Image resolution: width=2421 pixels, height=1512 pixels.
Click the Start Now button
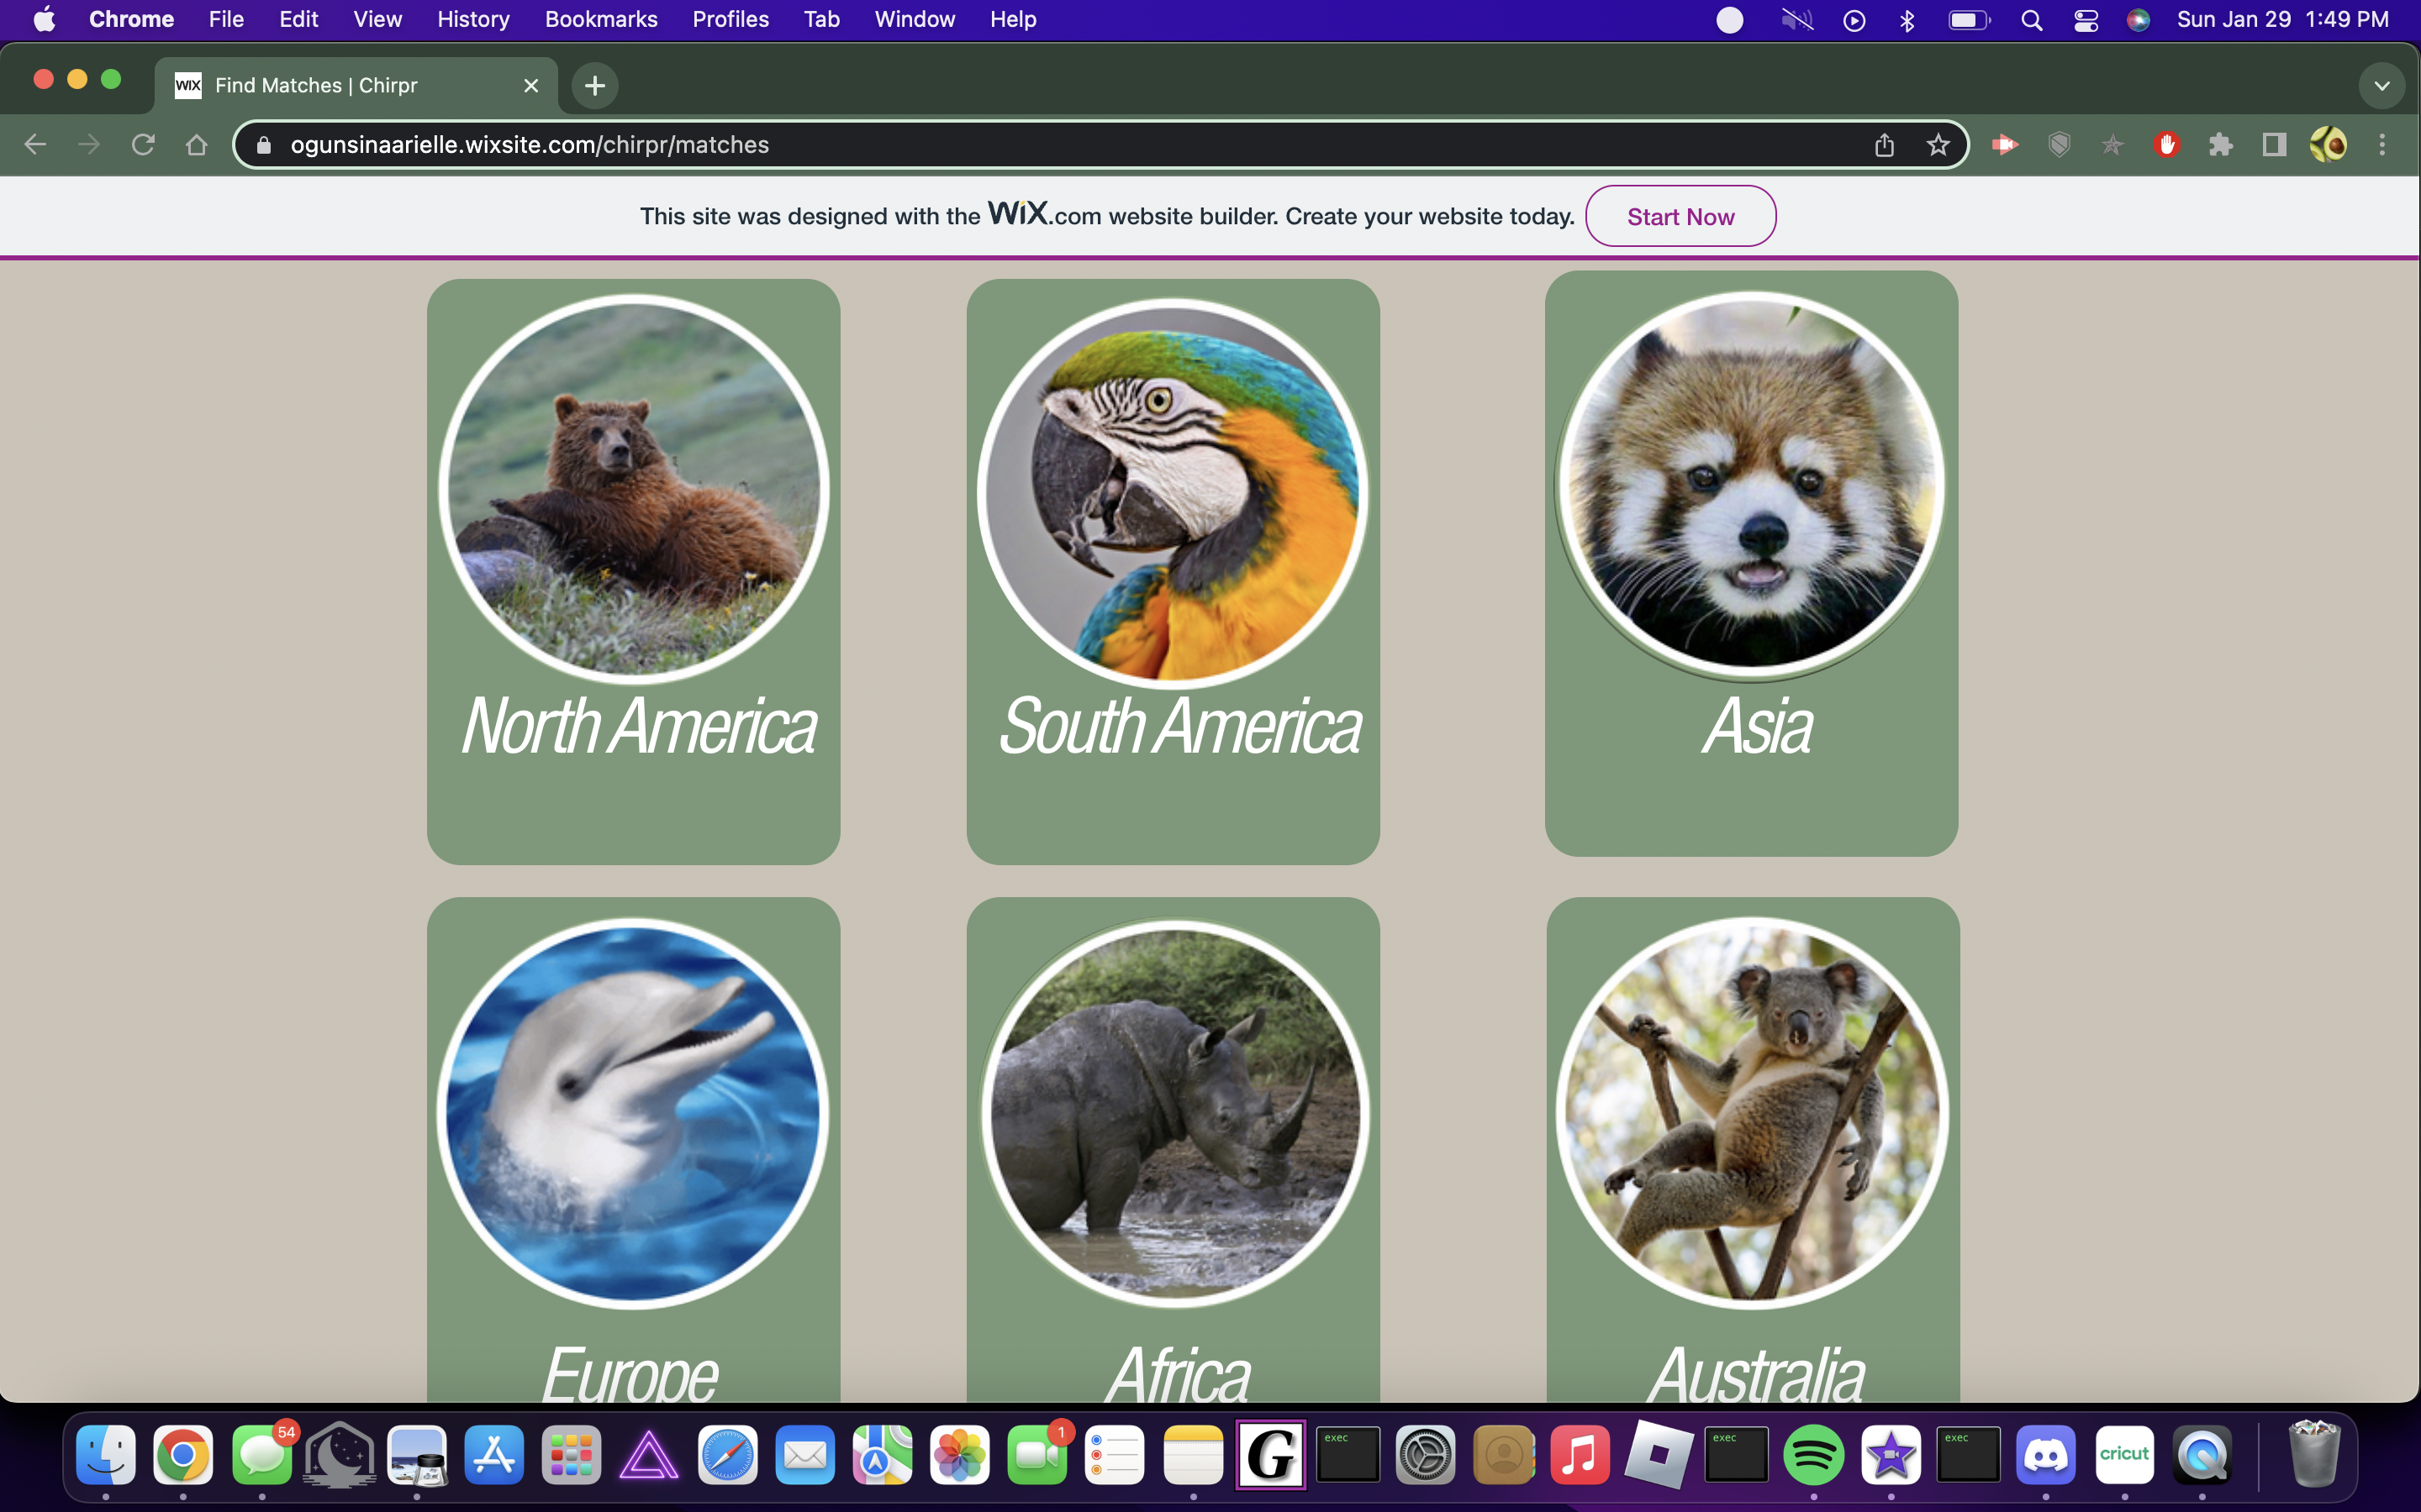coord(1680,216)
